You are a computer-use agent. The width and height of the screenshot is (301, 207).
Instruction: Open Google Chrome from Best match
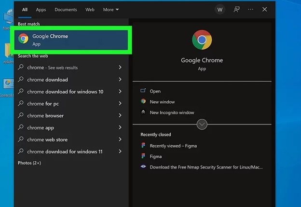pyautogui.click(x=72, y=40)
